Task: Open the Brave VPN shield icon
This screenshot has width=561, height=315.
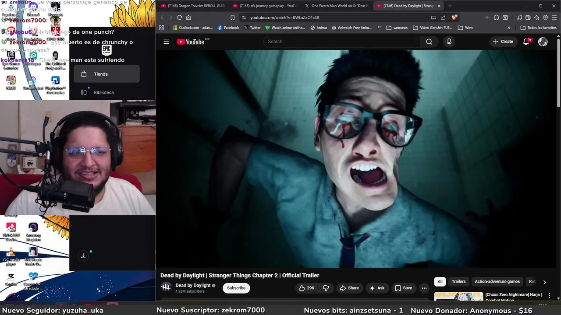Action: pos(546,17)
